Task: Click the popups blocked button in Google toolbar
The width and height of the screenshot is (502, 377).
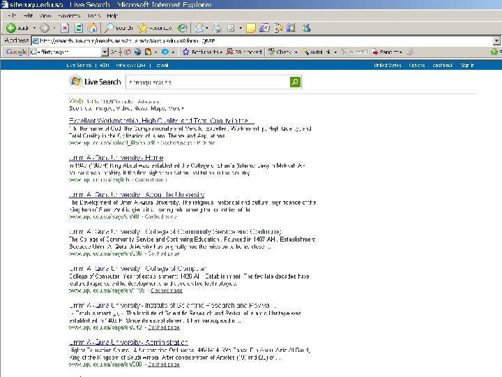Action: pos(244,52)
